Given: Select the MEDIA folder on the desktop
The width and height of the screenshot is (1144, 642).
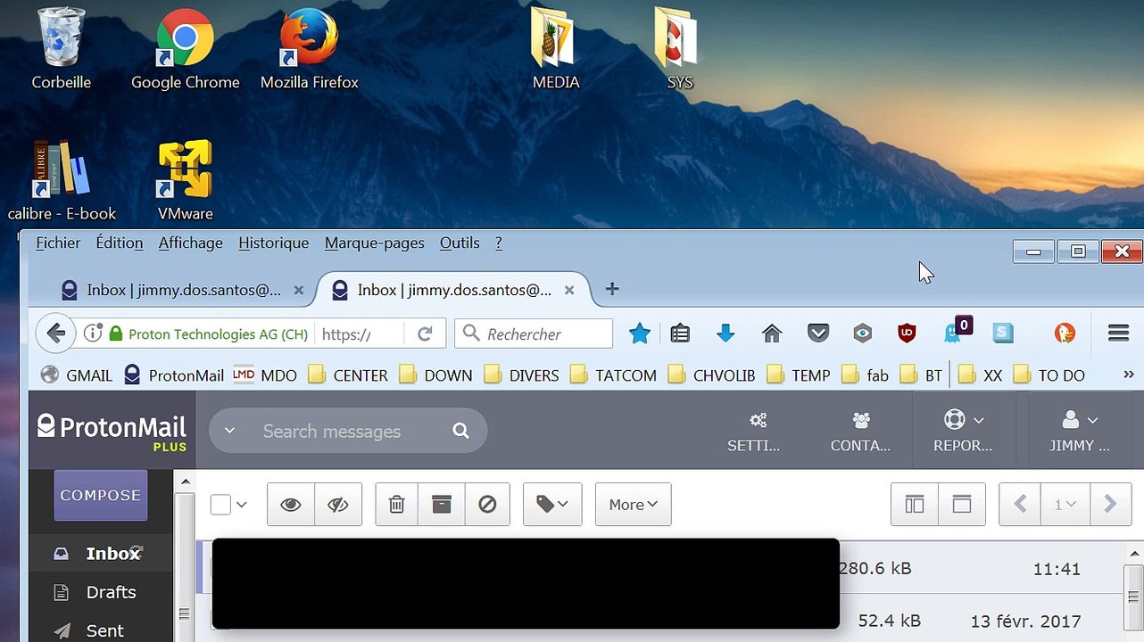Looking at the screenshot, I should pos(556,49).
